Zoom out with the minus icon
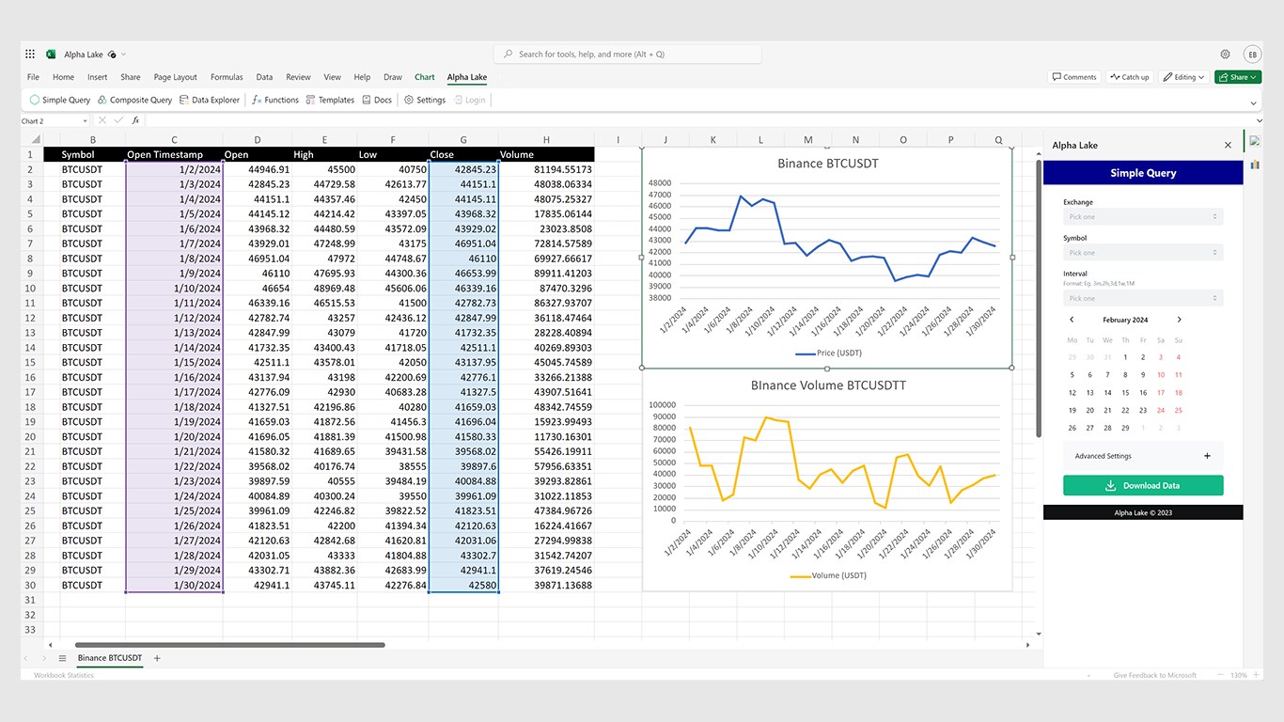The width and height of the screenshot is (1284, 722). tap(1220, 675)
